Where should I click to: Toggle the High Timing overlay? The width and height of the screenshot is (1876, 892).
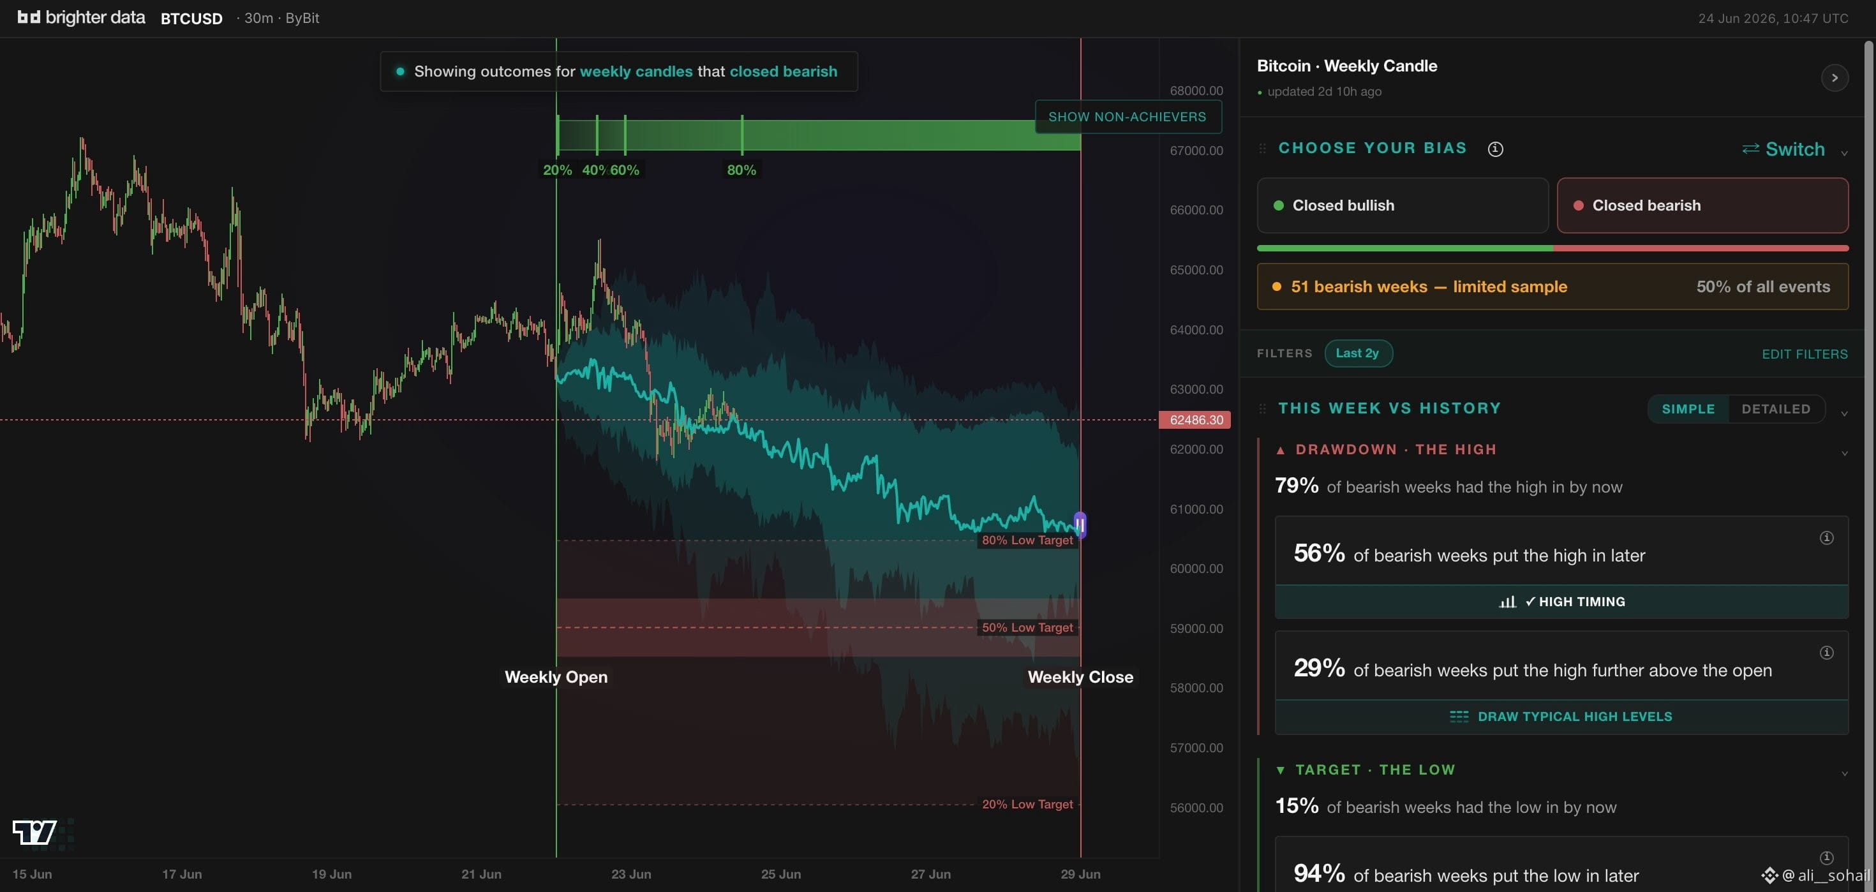(x=1561, y=602)
